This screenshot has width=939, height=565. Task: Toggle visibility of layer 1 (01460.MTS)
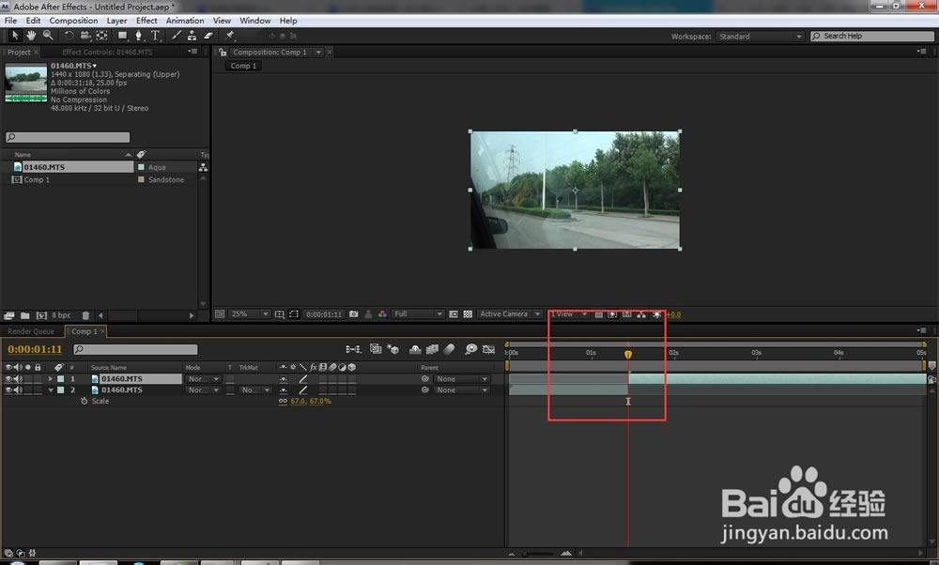8,378
